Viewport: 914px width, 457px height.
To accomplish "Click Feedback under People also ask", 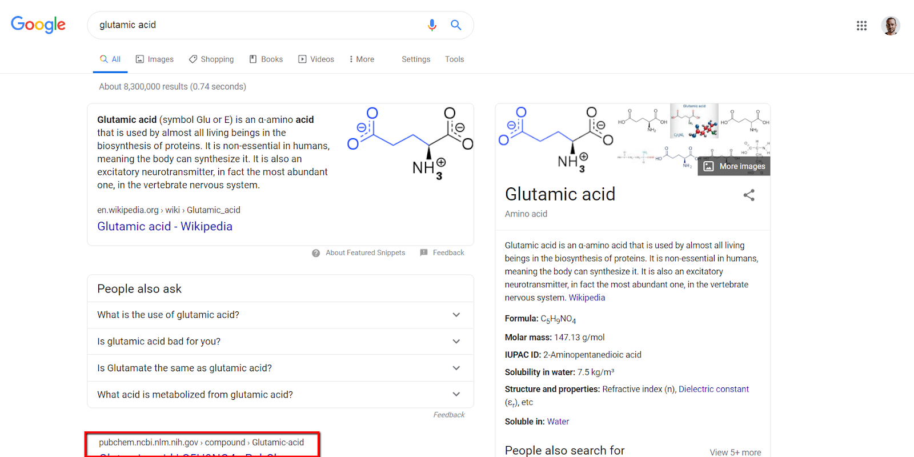I will (x=449, y=415).
